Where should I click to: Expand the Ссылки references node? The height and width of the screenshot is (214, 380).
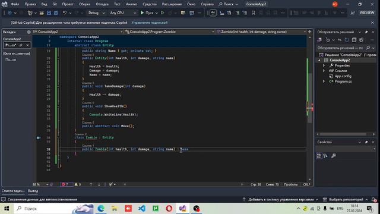point(324,71)
